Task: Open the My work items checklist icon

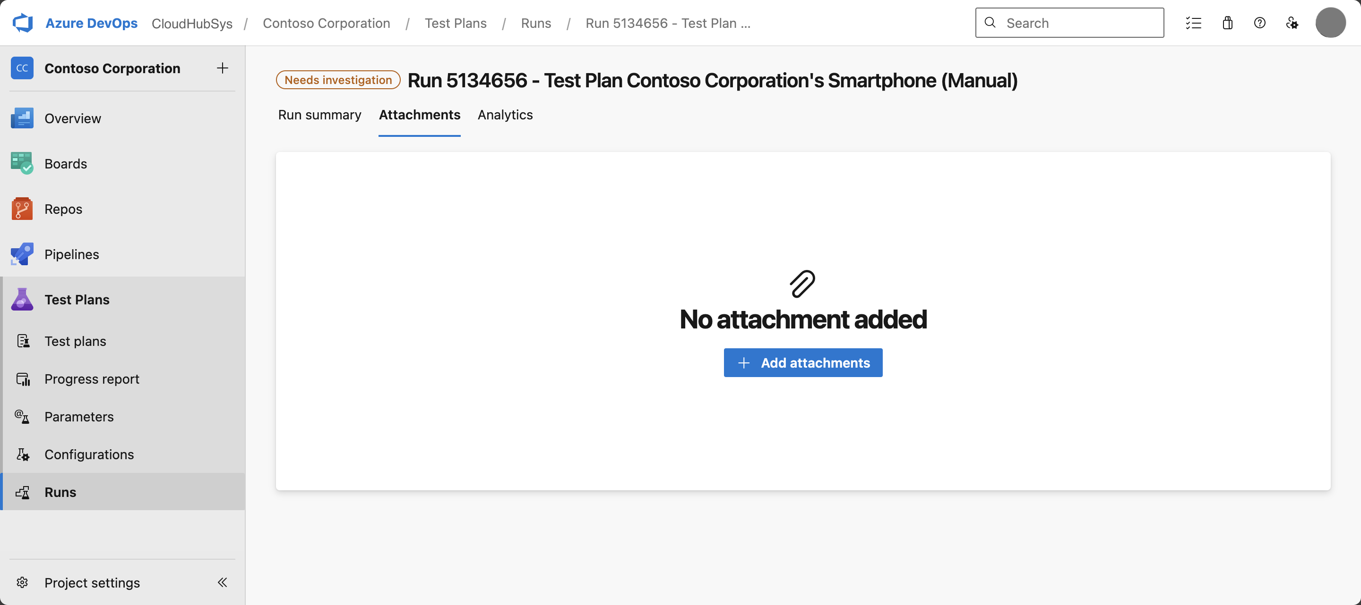Action: [x=1194, y=23]
